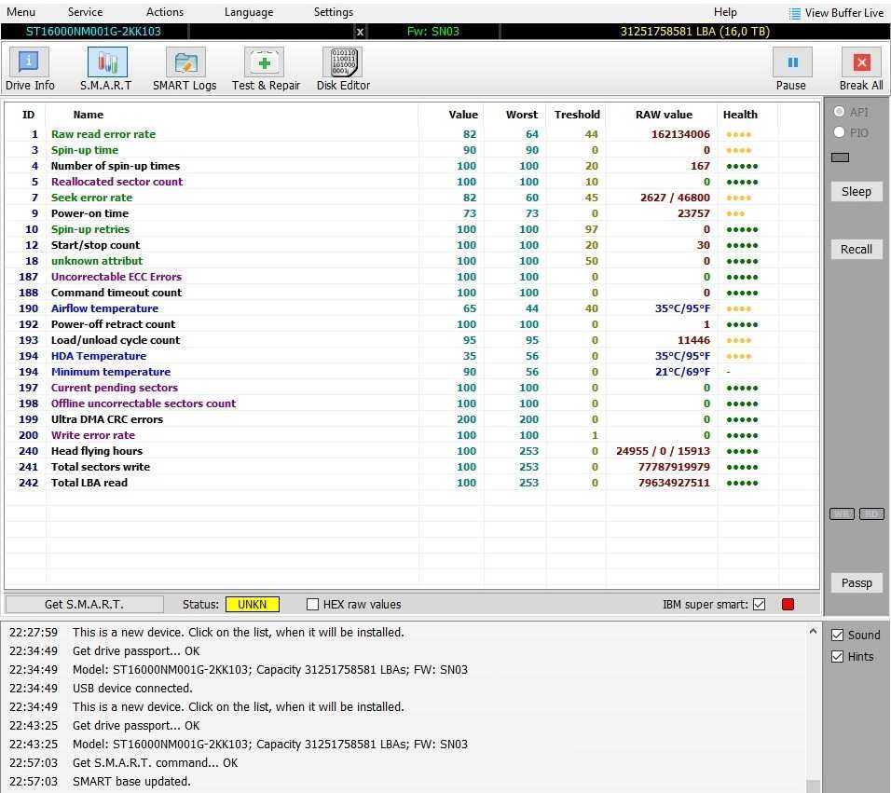891x793 pixels.
Task: Click the Break All red X icon
Action: tap(861, 62)
